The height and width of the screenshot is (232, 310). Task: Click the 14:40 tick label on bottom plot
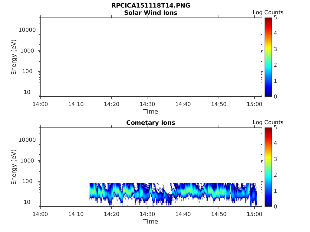(183, 214)
